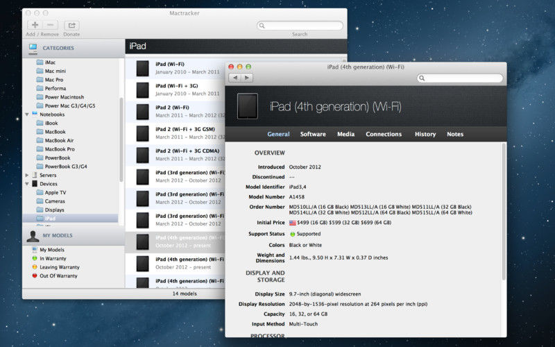This screenshot has height=347, width=555.
Task: Click the iPad 2 (Wi-Fi) row thumbnail
Action: (x=143, y=112)
